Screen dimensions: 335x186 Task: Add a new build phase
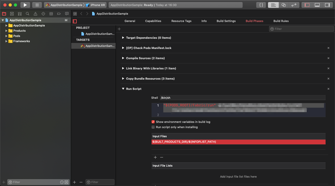(x=119, y=29)
